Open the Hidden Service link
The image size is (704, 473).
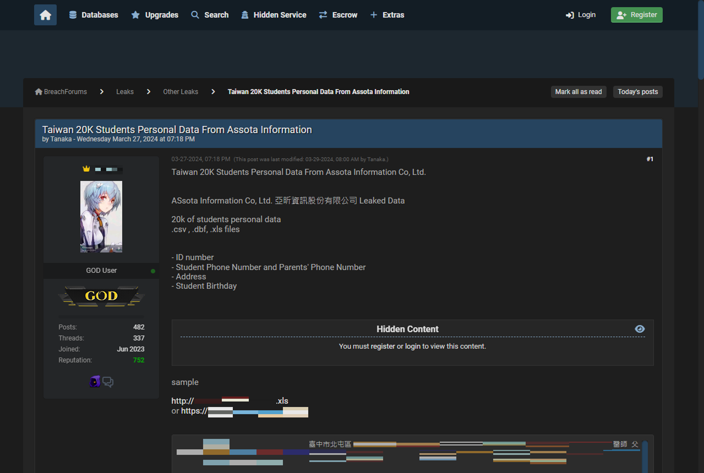click(274, 15)
